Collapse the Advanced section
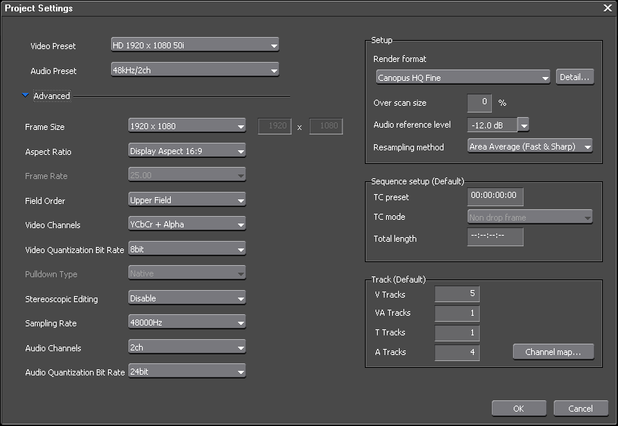Viewport: 618px width, 426px height. (26, 96)
